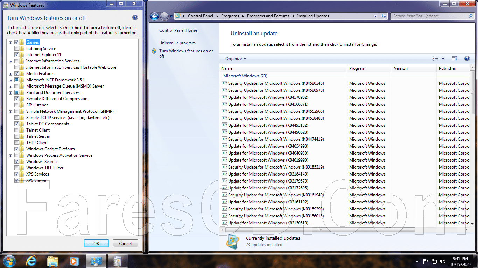Click the Forward arrow in Installed Updates

pos(164,16)
